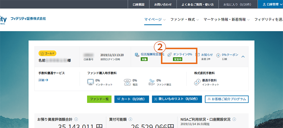This screenshot has height=128, width=283.
Task: Click the leaf icon beside オンライン0%
Action: pos(169,54)
